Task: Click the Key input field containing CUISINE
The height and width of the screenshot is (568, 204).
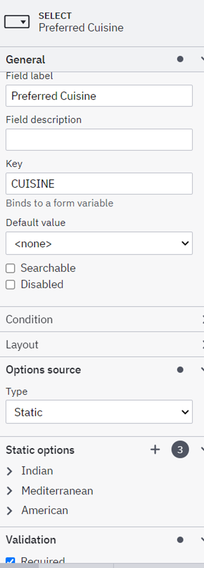Action: click(x=99, y=184)
